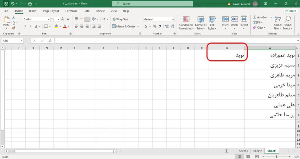300x159 pixels.
Task: Toggle Underline formatting
Action: (36, 26)
